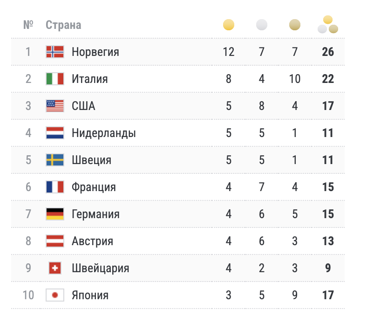This screenshot has width=367, height=316.
Task: Open the Швейцария country link
Action: point(100,268)
